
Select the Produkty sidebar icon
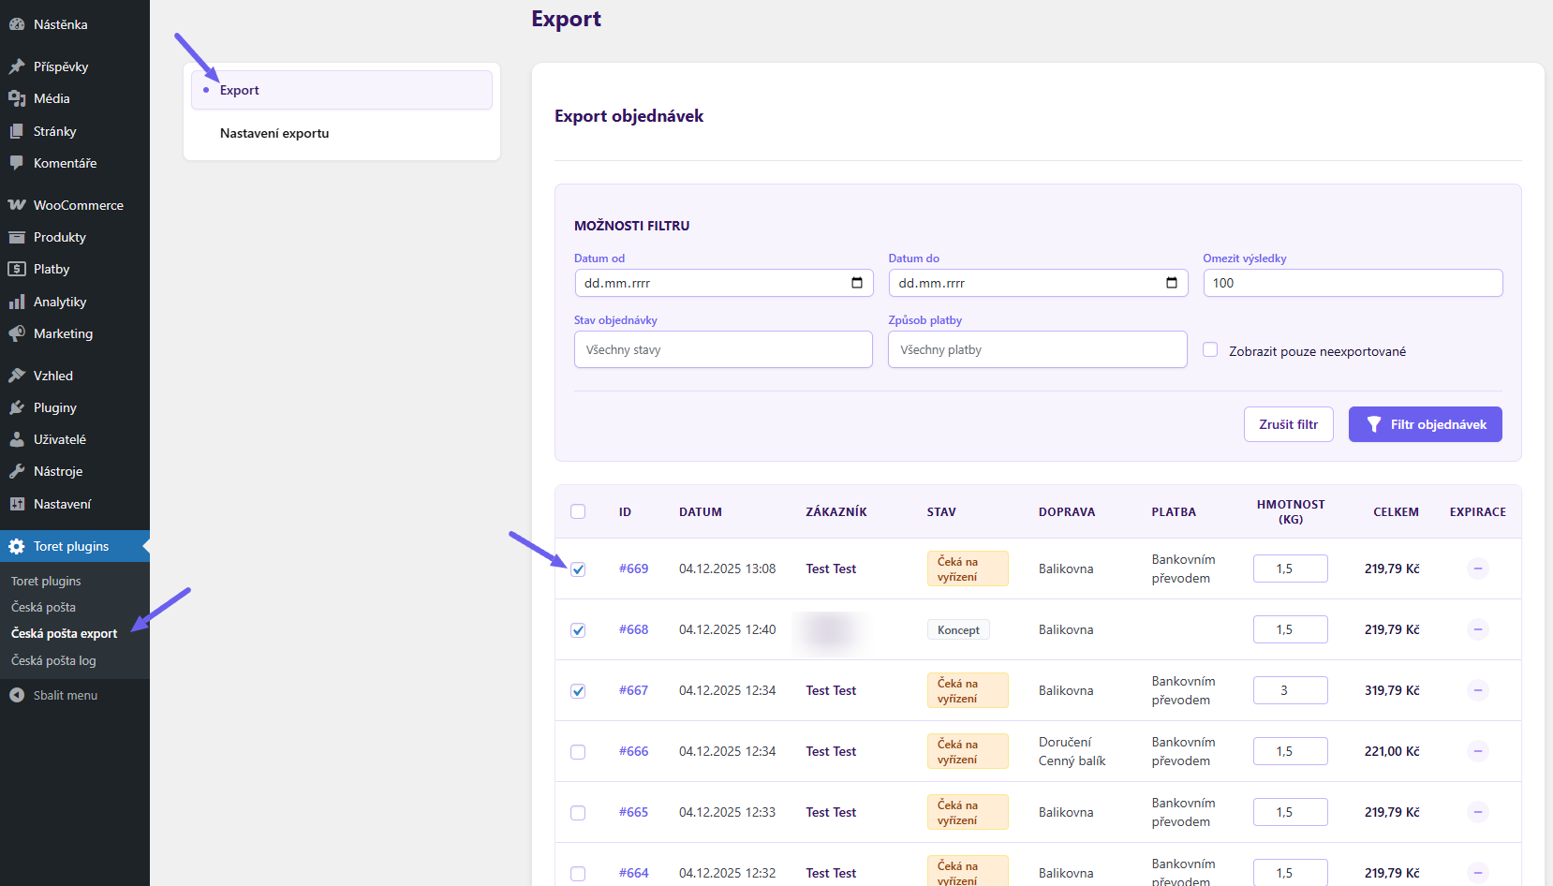click(x=16, y=237)
